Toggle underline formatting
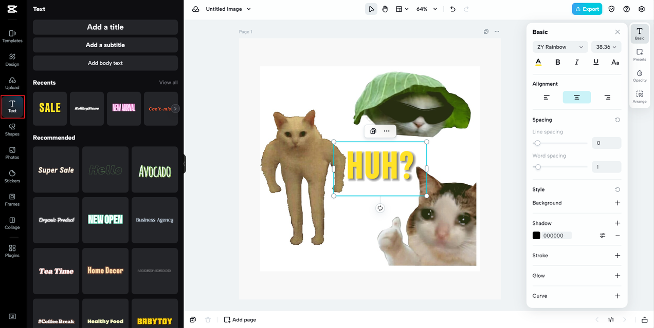The image size is (654, 328). 596,62
